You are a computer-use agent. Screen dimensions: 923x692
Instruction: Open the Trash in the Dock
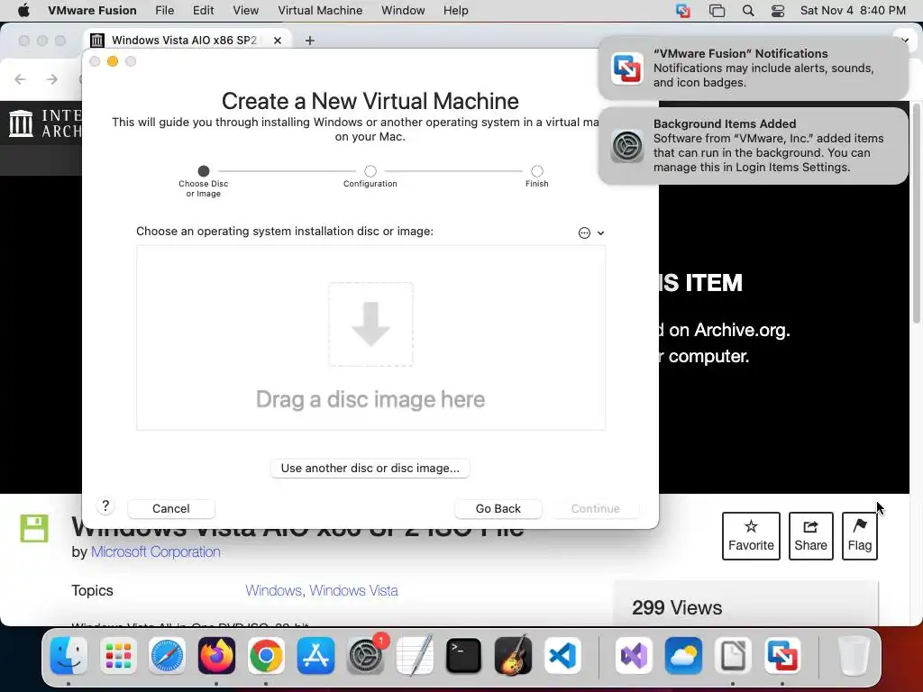click(x=854, y=656)
